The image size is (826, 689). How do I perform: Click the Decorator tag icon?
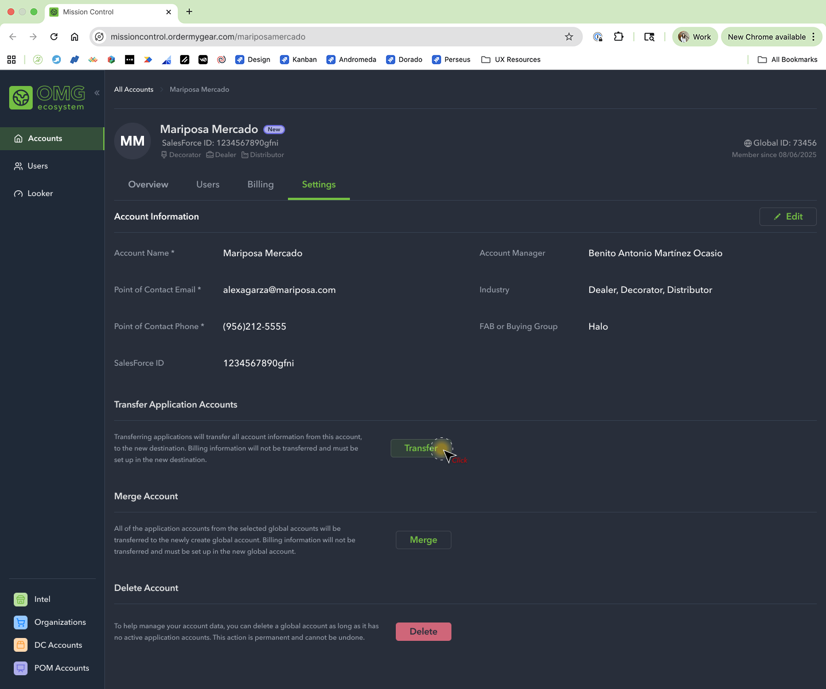point(164,155)
